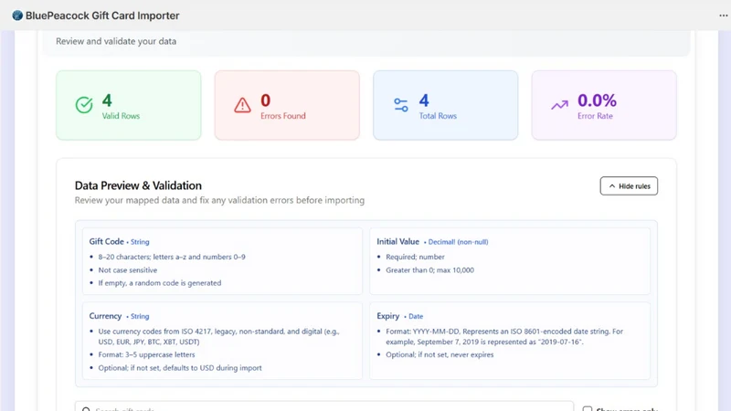Image resolution: width=731 pixels, height=411 pixels.
Task: Click the 'Data Preview & Validation' heading
Action: 138,185
